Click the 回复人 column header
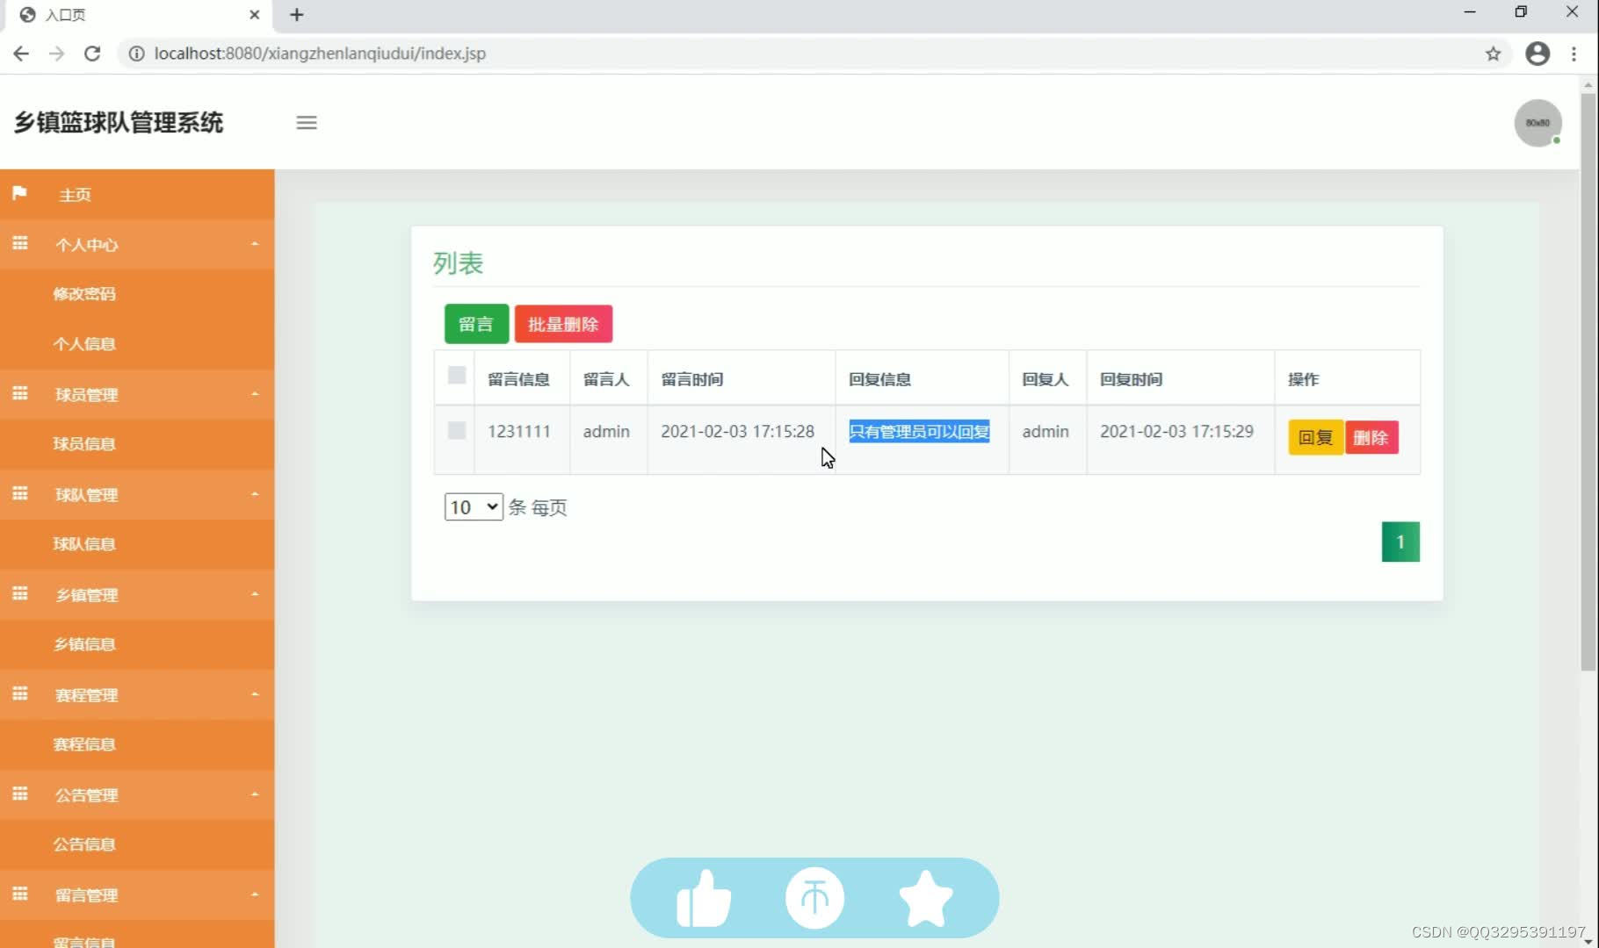1599x948 pixels. 1045,379
